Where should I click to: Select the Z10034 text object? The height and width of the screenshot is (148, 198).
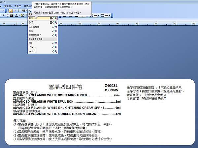tap(111, 86)
